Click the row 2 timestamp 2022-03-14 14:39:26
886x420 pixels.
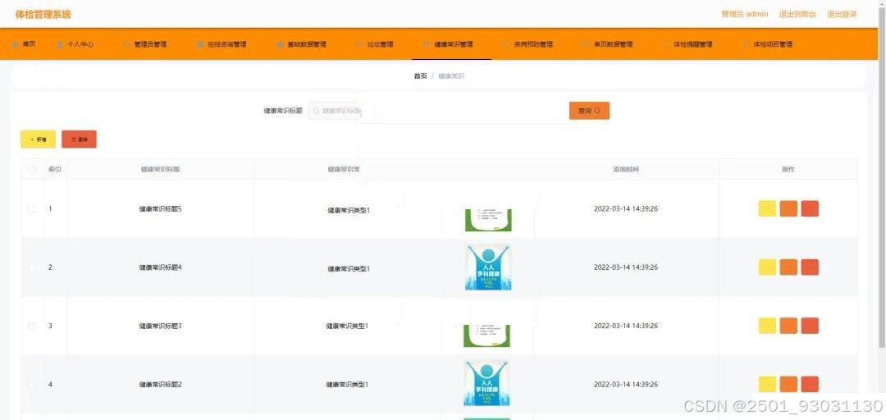(x=625, y=267)
